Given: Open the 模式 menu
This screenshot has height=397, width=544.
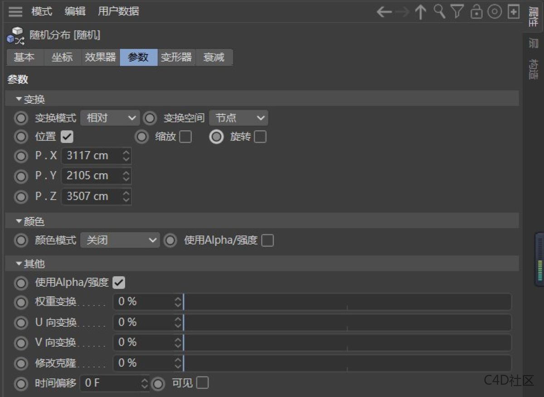Looking at the screenshot, I should click(41, 11).
